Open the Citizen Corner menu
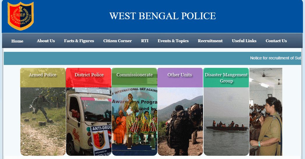Viewport: 305px width, 159px height. [117, 41]
